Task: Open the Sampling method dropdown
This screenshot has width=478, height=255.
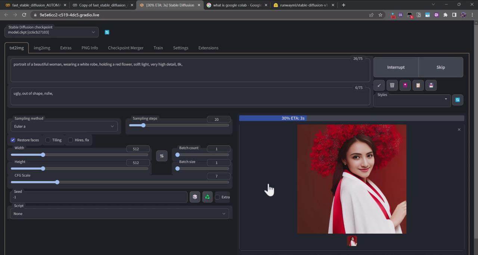Action: coord(63,126)
